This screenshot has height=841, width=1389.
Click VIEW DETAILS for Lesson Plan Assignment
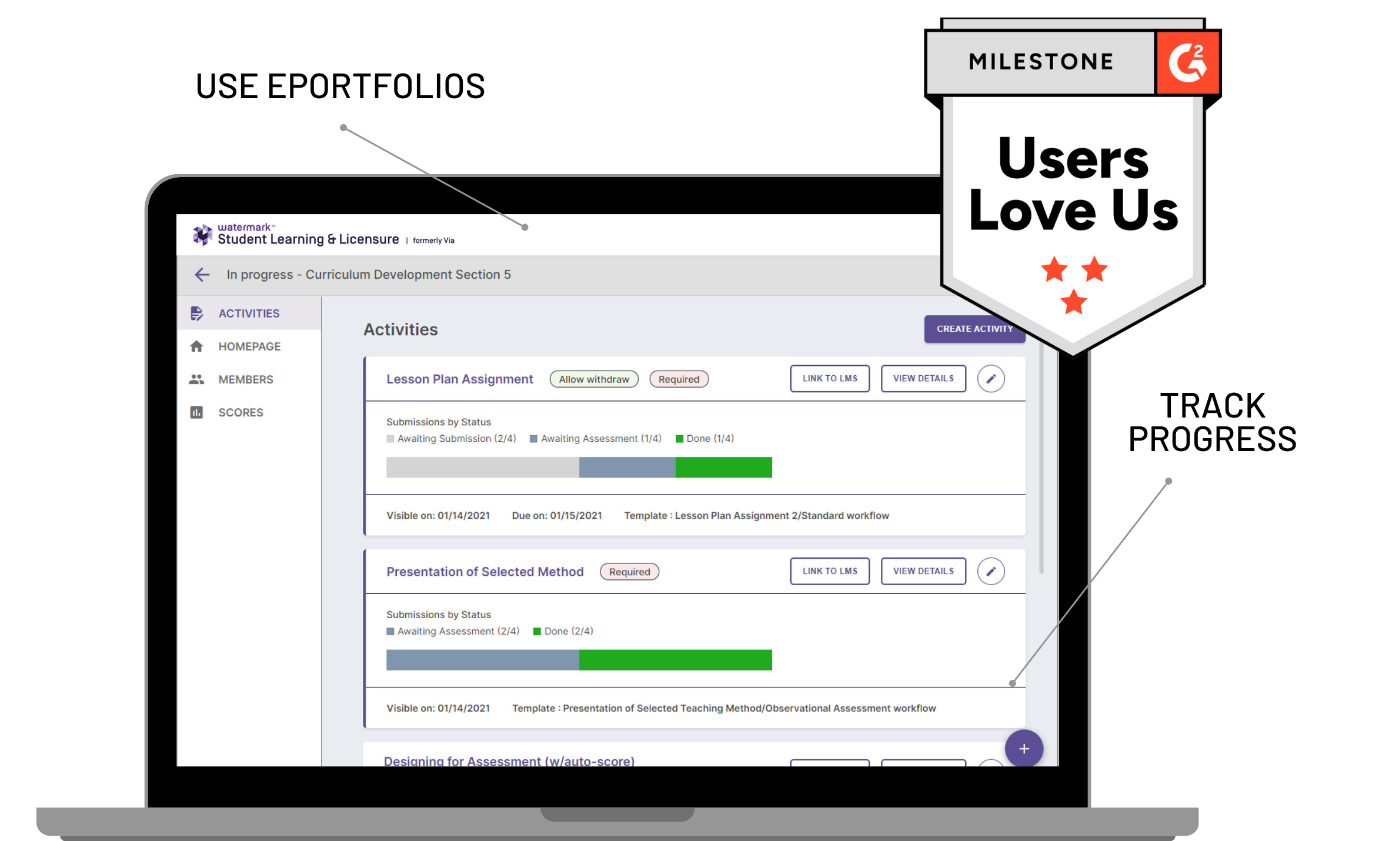pos(923,379)
